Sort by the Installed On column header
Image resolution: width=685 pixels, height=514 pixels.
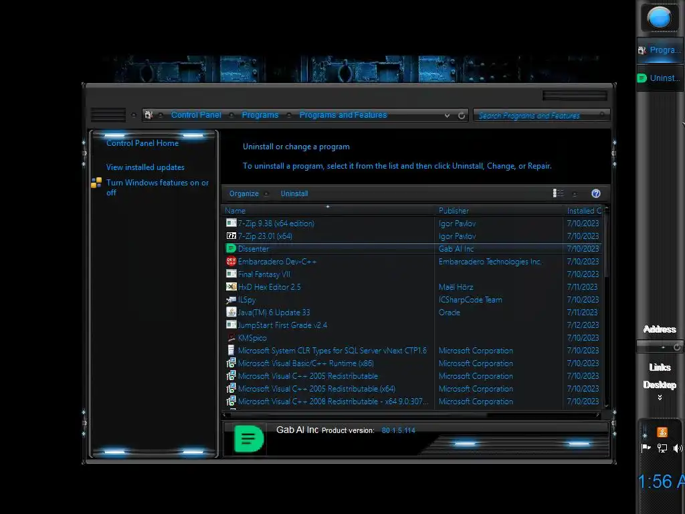pos(583,210)
